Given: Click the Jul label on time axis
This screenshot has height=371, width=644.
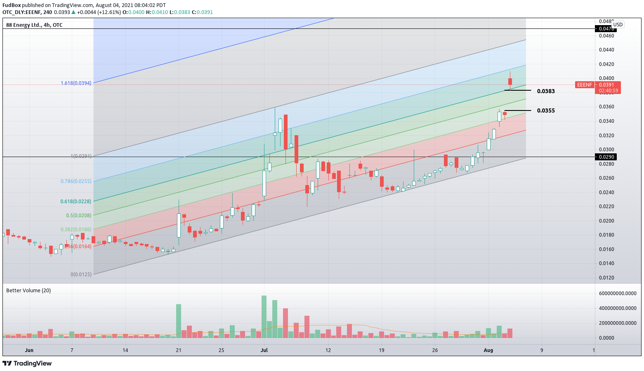Looking at the screenshot, I should pos(264,350).
